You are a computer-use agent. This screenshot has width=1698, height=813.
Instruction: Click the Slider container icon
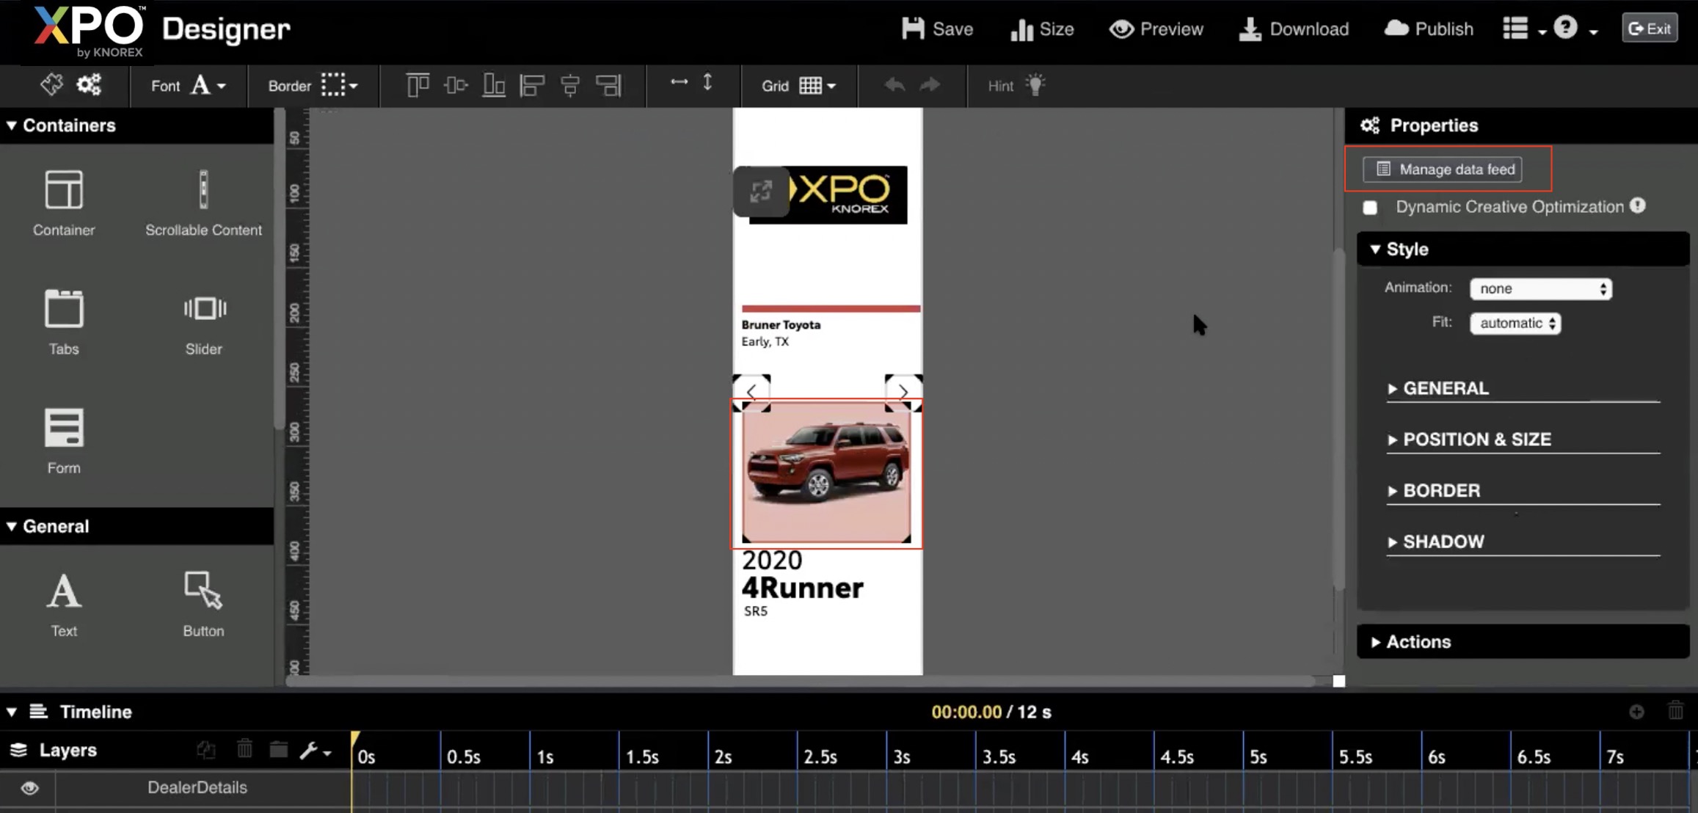pos(203,309)
